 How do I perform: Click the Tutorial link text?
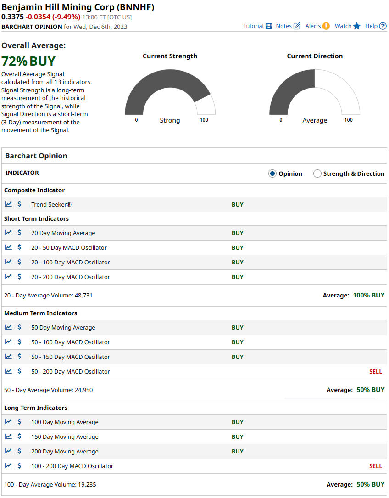pos(253,26)
